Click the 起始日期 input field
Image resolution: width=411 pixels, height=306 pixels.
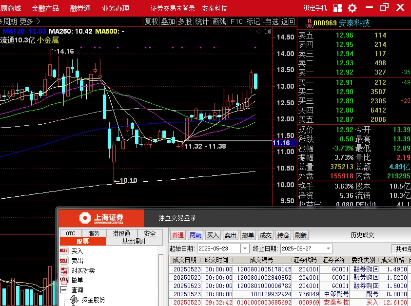pyautogui.click(x=219, y=249)
